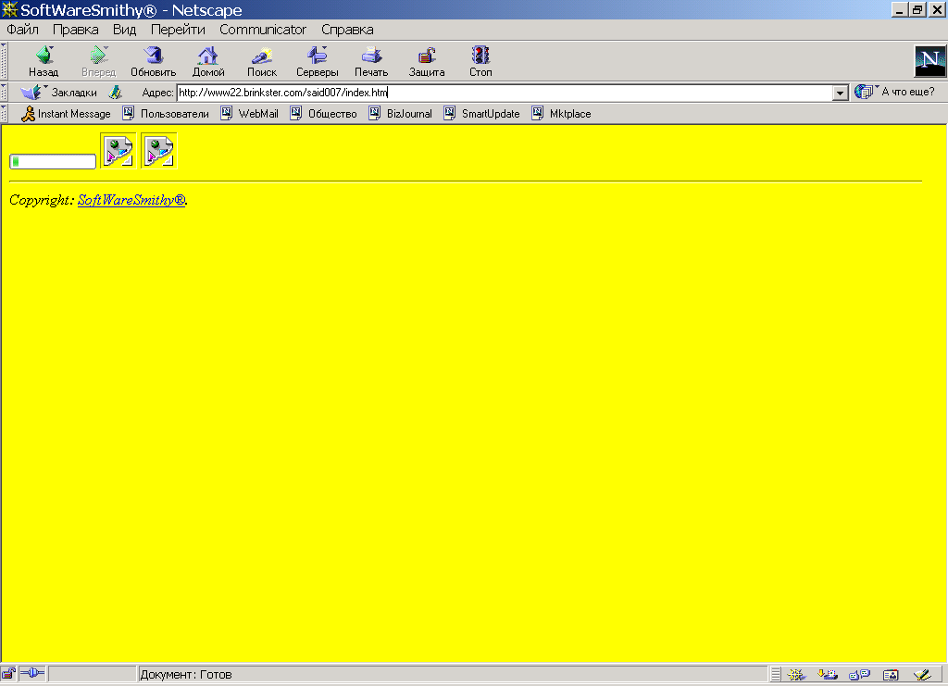
Task: Click the page location icon beside Адрес
Action: click(115, 93)
